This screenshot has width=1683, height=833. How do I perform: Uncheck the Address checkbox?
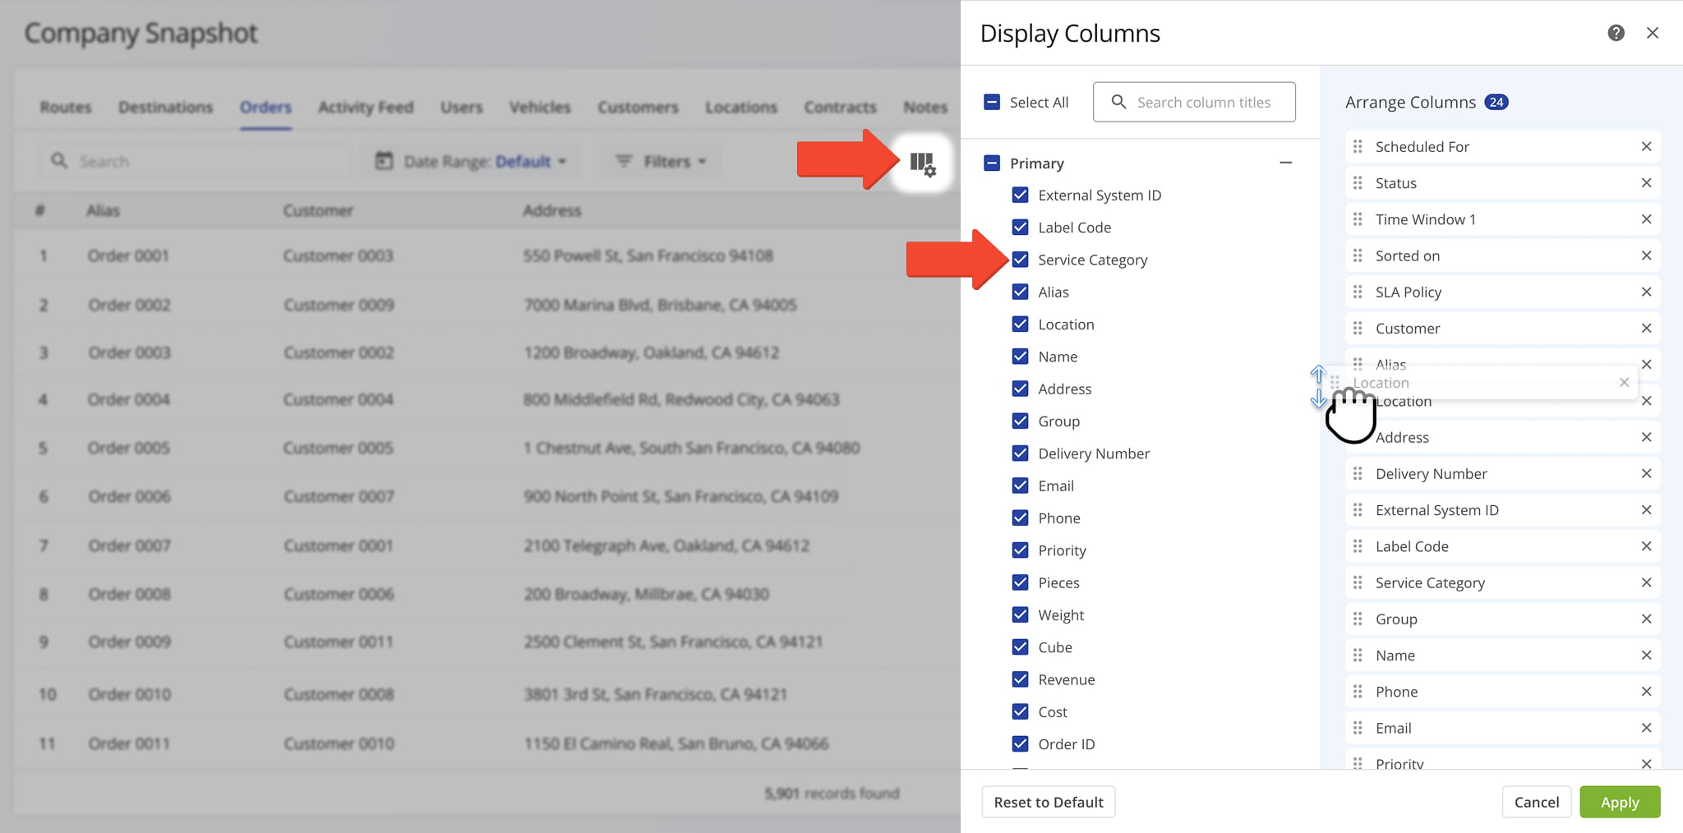1020,389
